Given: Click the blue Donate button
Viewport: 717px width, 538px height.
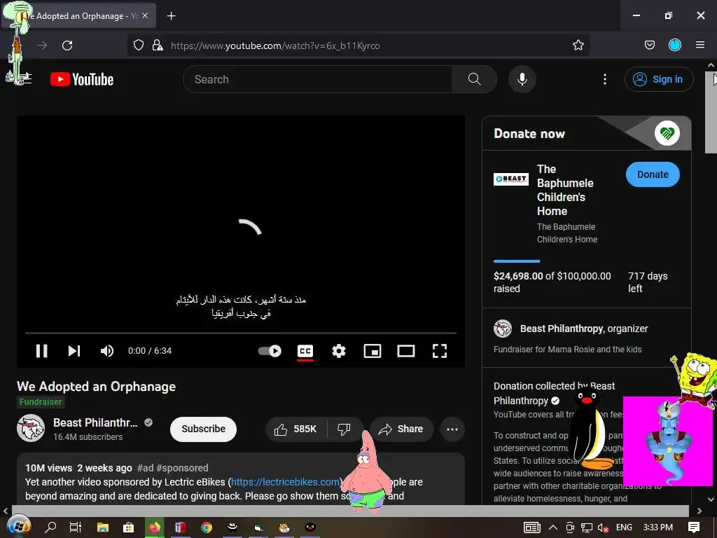Looking at the screenshot, I should [653, 174].
